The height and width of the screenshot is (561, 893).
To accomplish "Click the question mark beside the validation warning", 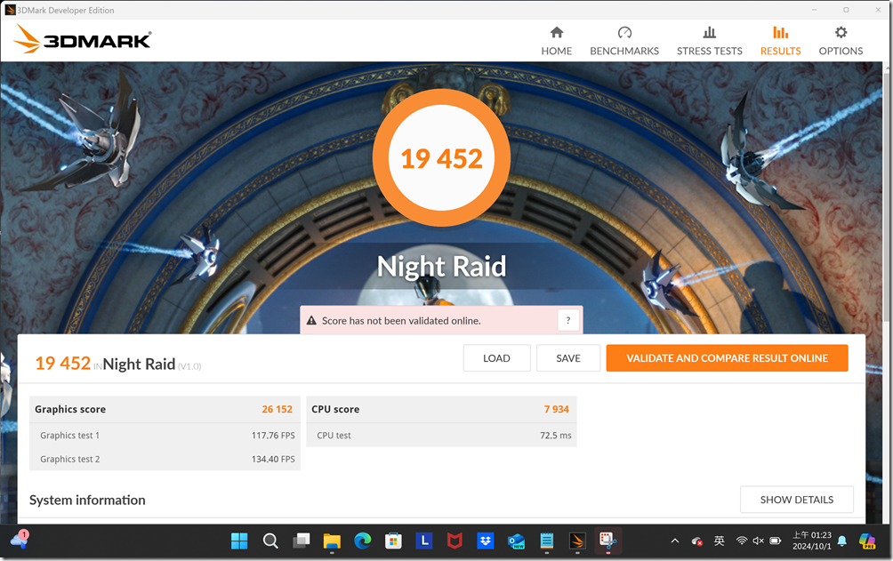I will (568, 320).
